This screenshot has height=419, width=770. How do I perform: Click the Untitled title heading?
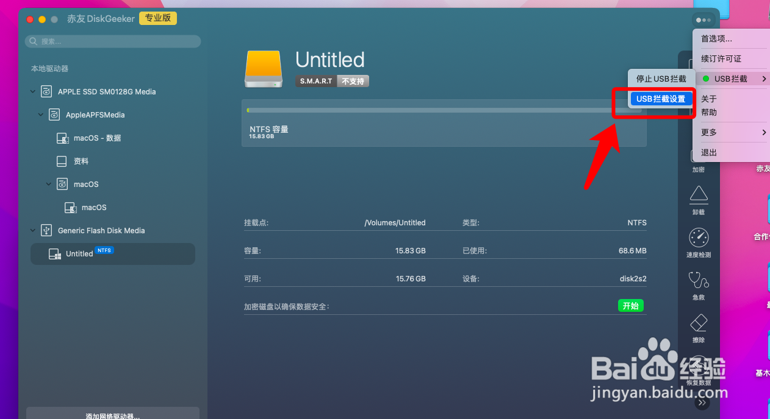point(330,60)
